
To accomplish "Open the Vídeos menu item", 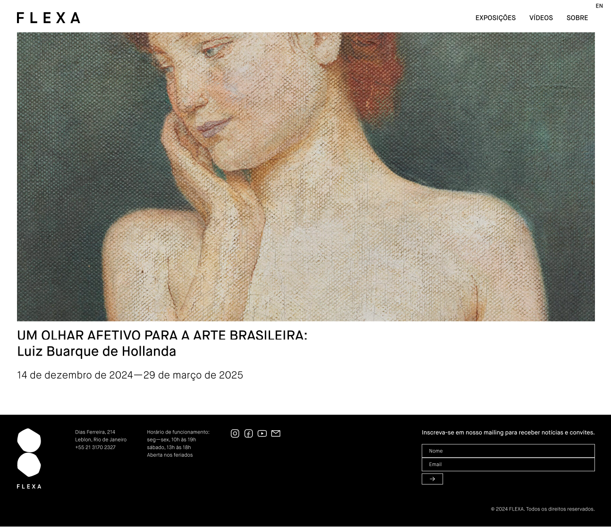I will [541, 18].
